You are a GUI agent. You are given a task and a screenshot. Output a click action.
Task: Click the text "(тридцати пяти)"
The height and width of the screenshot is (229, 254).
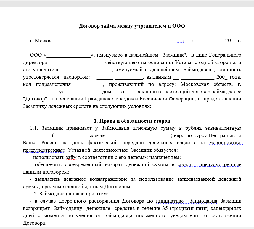point(189,209)
